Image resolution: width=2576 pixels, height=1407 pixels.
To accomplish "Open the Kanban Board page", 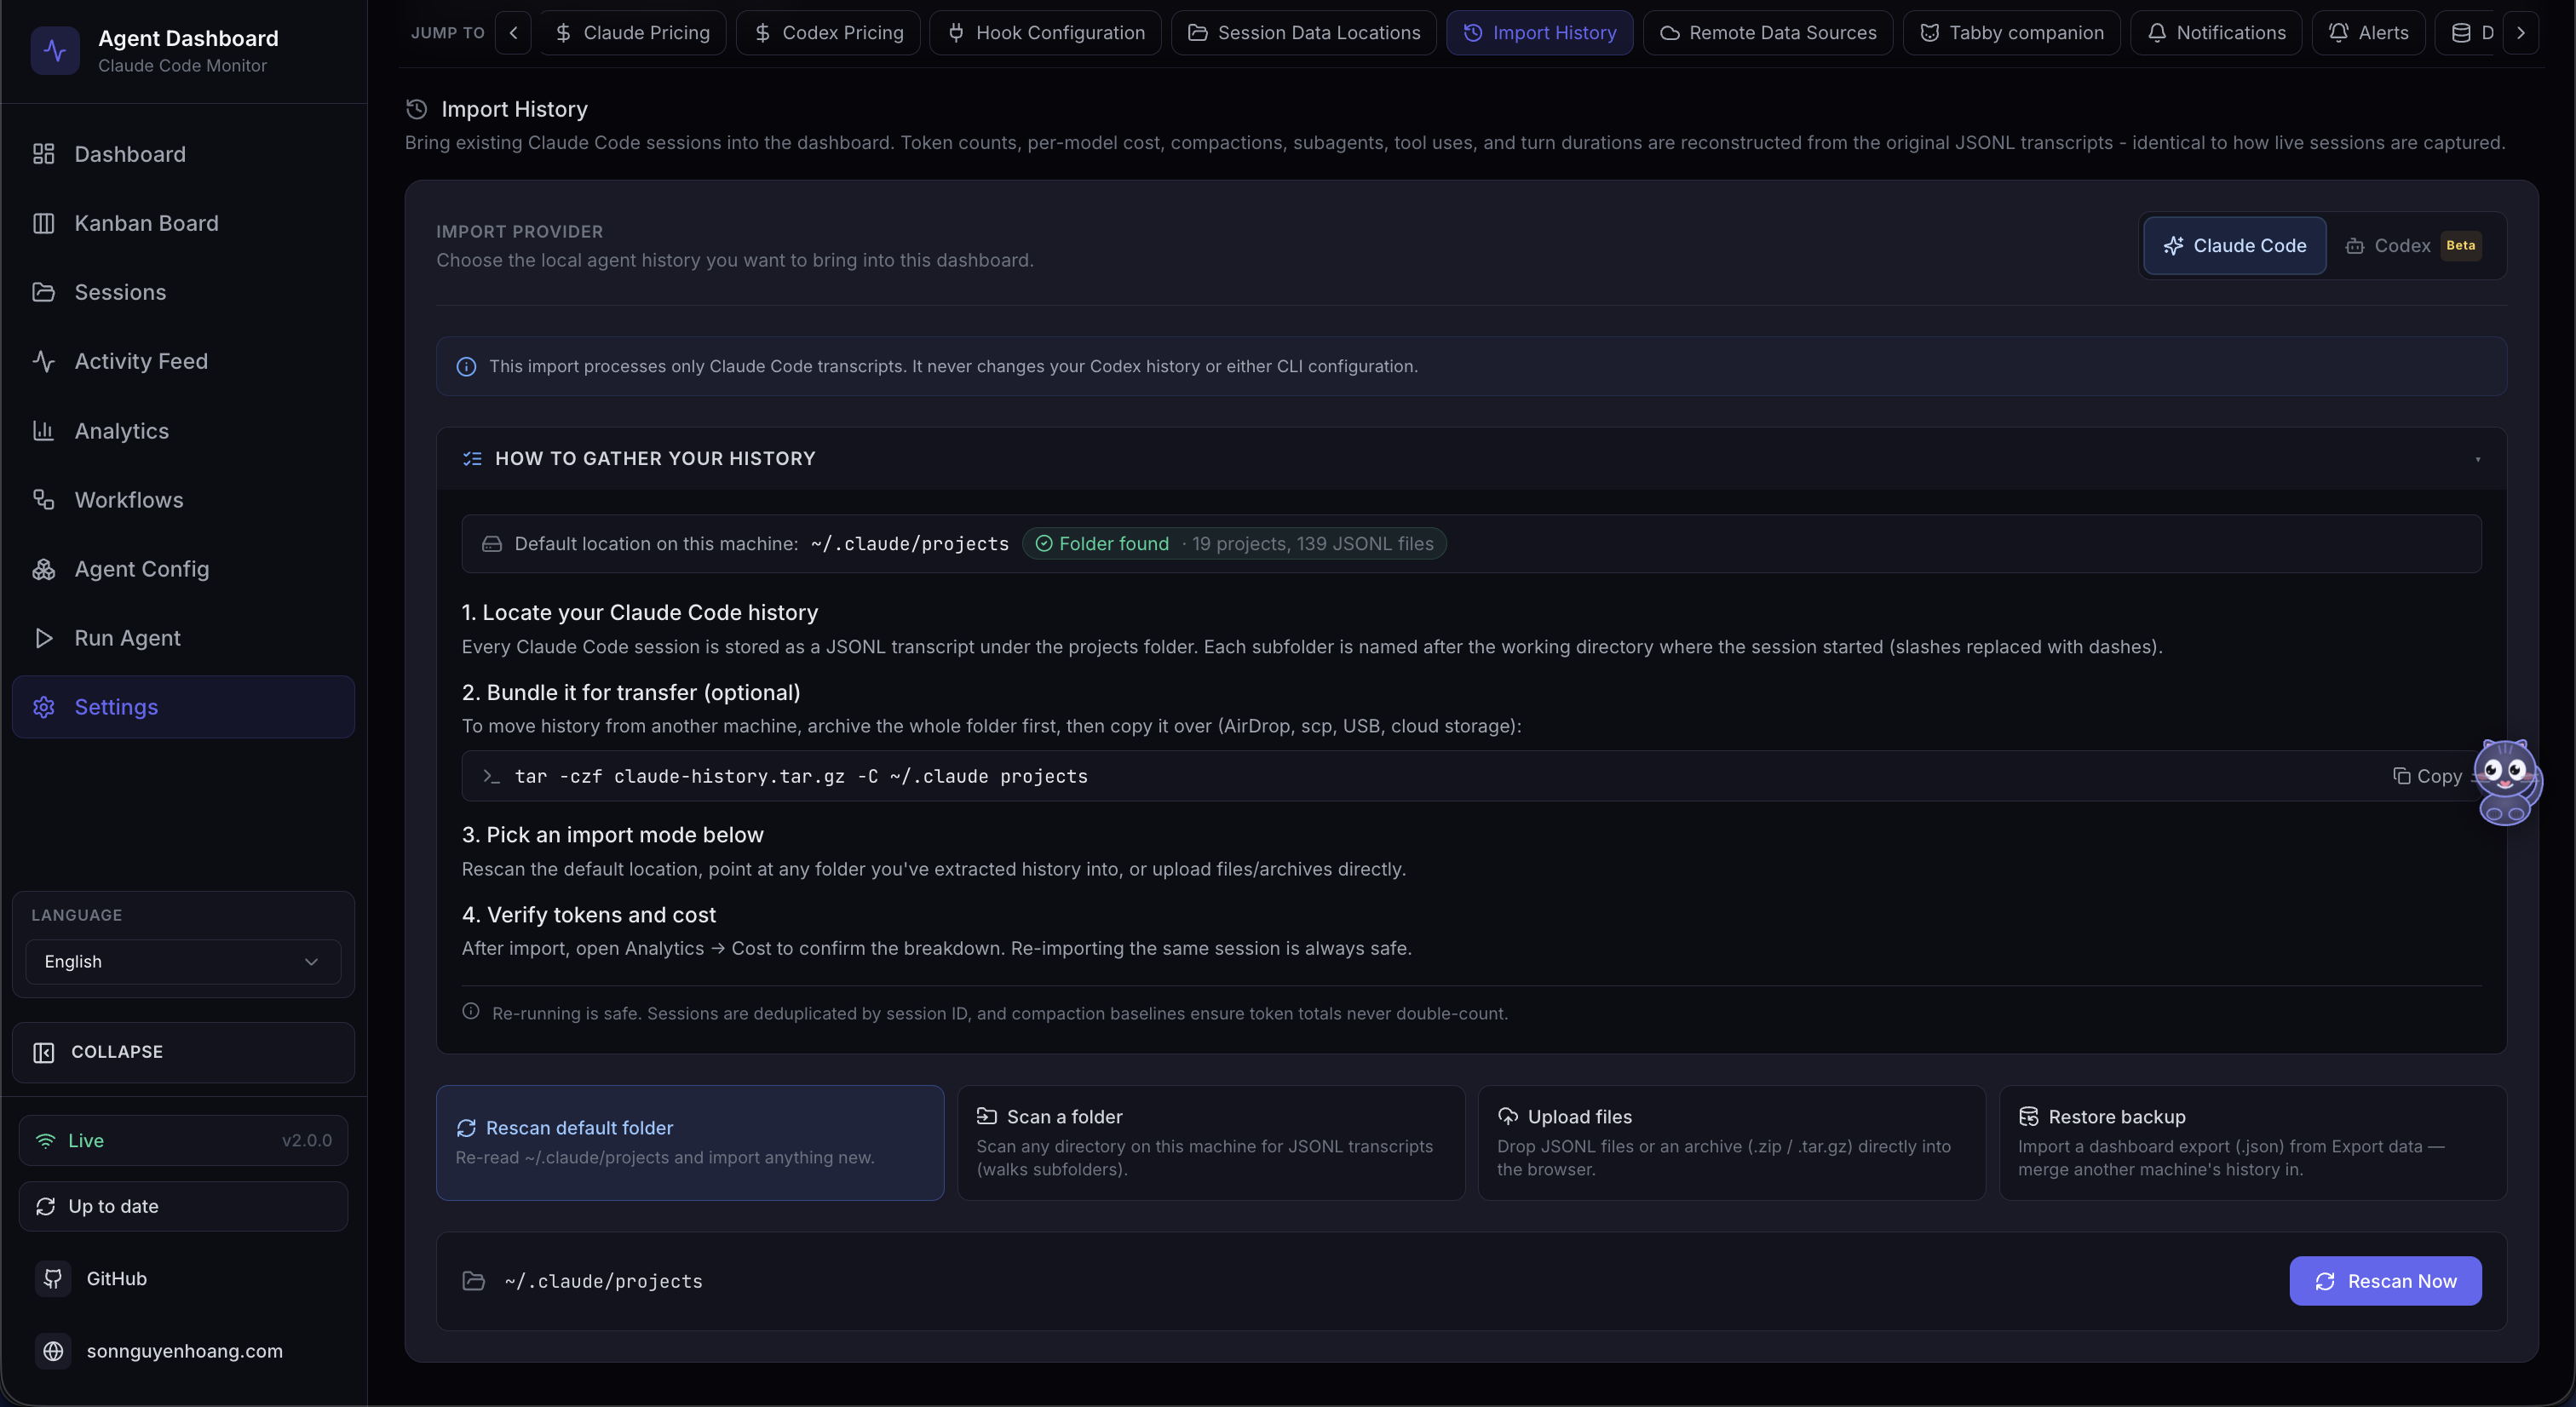I will (183, 223).
